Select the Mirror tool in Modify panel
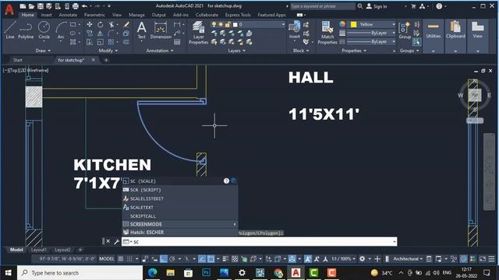499x280 pixels. 101,33
